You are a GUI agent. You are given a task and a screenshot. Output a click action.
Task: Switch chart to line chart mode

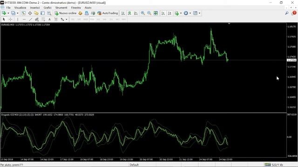tap(136, 13)
